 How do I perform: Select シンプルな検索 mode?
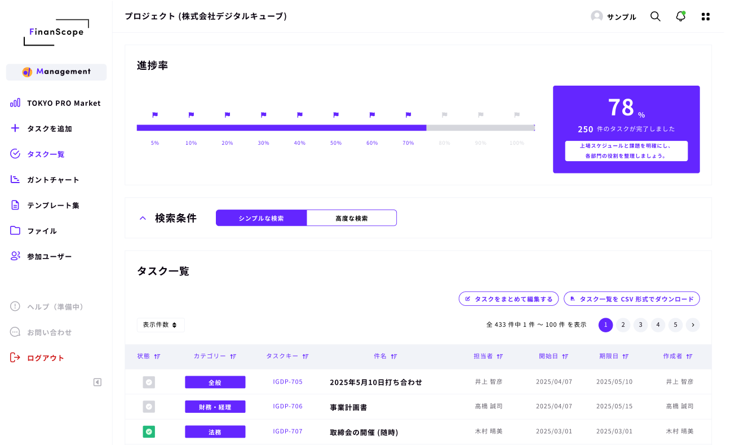click(261, 218)
